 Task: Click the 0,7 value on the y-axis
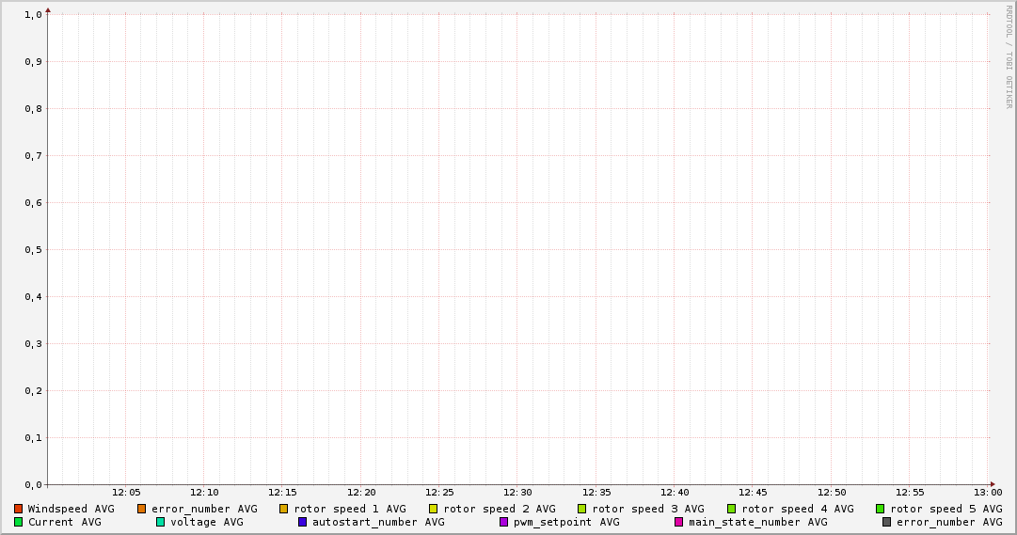click(33, 156)
